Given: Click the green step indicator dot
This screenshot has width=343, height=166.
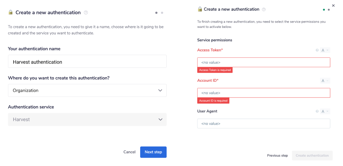Looking at the screenshot, I should coord(324,10).
